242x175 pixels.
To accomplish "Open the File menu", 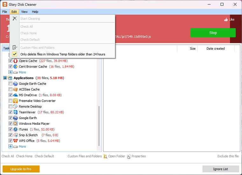I will point(5,12).
